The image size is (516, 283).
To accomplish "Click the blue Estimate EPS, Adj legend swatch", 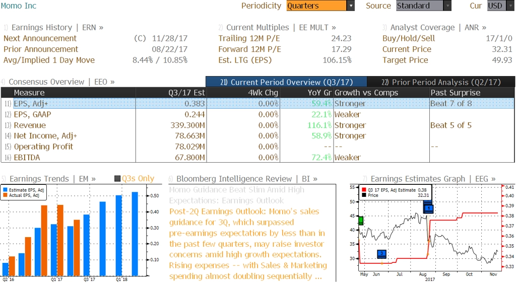I will coord(5,190).
